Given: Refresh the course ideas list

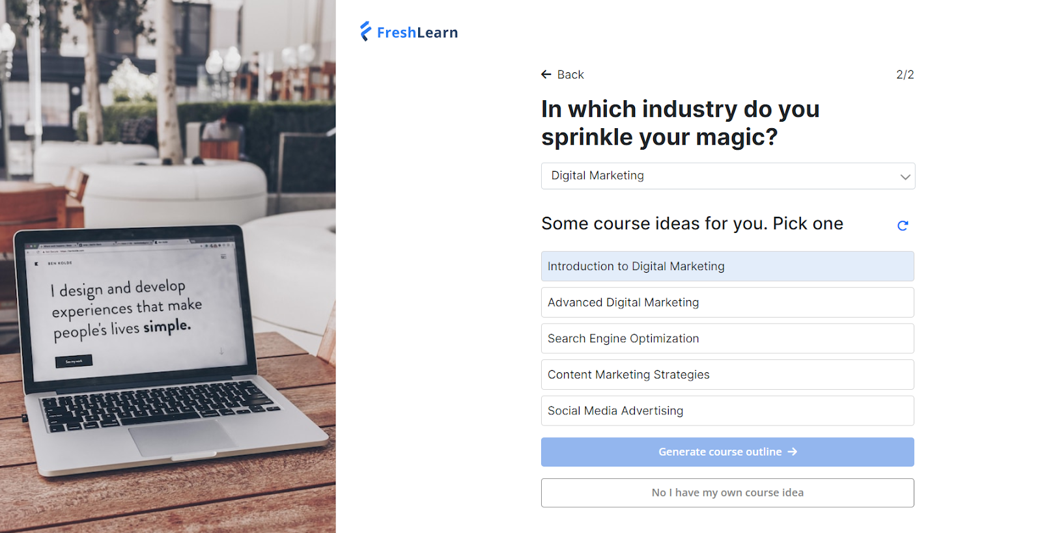Looking at the screenshot, I should 903,225.
